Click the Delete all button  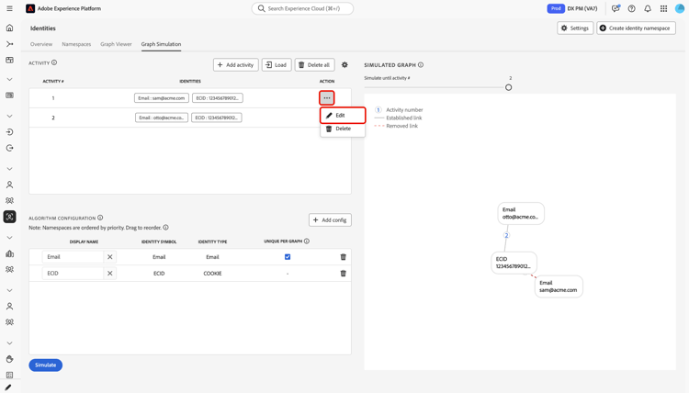click(x=314, y=65)
